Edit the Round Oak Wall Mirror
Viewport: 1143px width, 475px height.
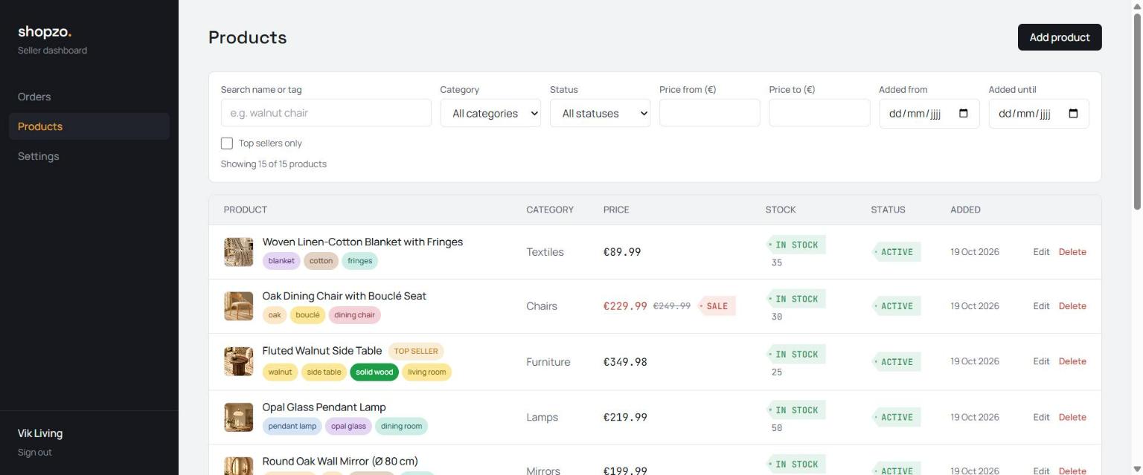coord(1041,471)
